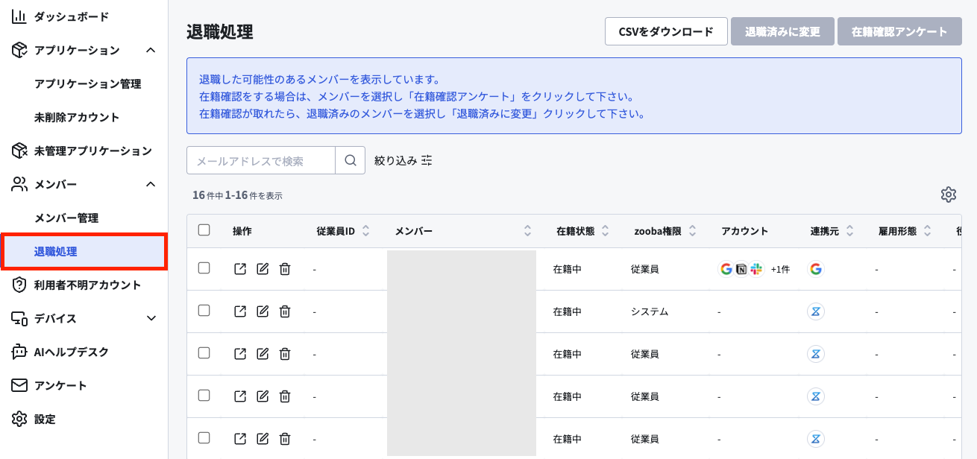Image resolution: width=977 pixels, height=459 pixels.
Task: Open member detail icon in Google account row
Action: coord(240,269)
